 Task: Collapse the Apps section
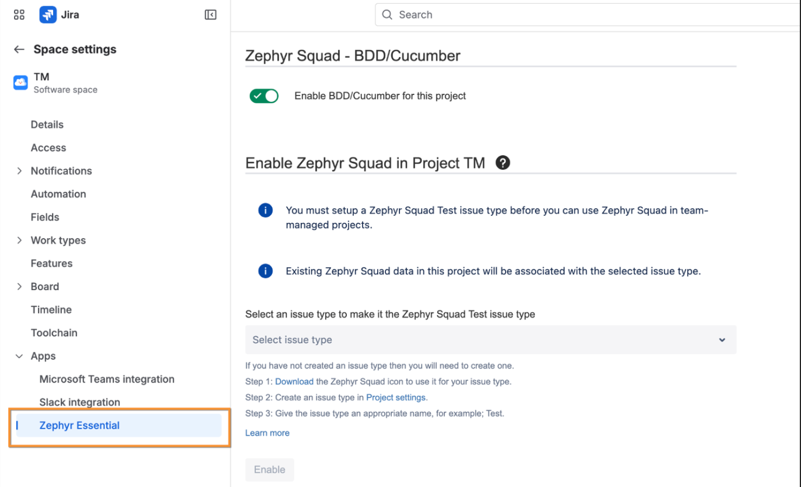point(20,356)
